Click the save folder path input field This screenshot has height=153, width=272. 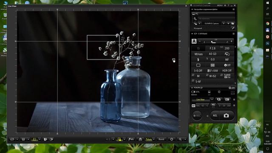coord(216,19)
